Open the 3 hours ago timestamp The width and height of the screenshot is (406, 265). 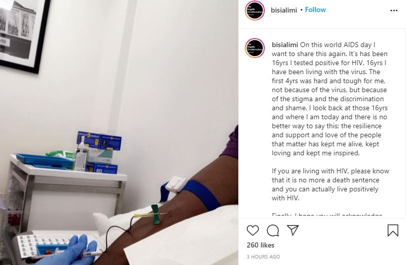(x=263, y=256)
